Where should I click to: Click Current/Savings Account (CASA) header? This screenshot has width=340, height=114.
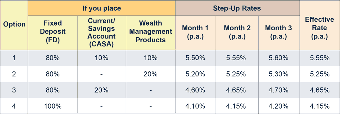pos(102,33)
